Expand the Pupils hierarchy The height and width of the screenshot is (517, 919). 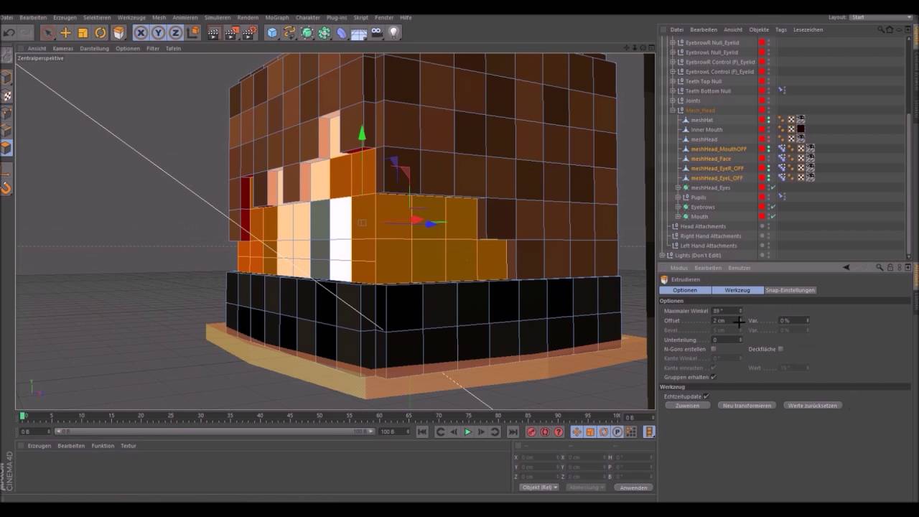(x=678, y=197)
